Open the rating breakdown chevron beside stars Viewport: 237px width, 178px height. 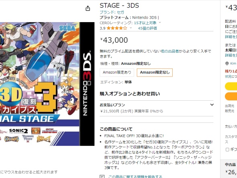[x=131, y=28]
